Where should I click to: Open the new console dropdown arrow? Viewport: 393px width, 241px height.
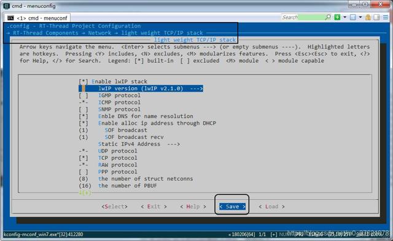344,17
